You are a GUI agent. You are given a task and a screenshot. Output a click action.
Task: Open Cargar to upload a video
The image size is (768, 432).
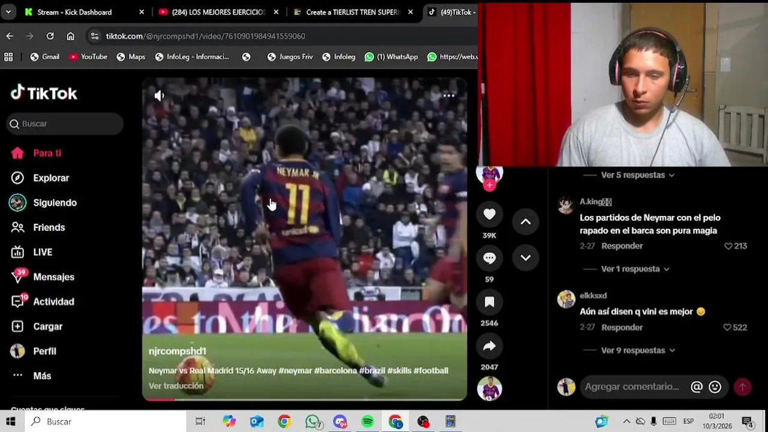pos(47,326)
